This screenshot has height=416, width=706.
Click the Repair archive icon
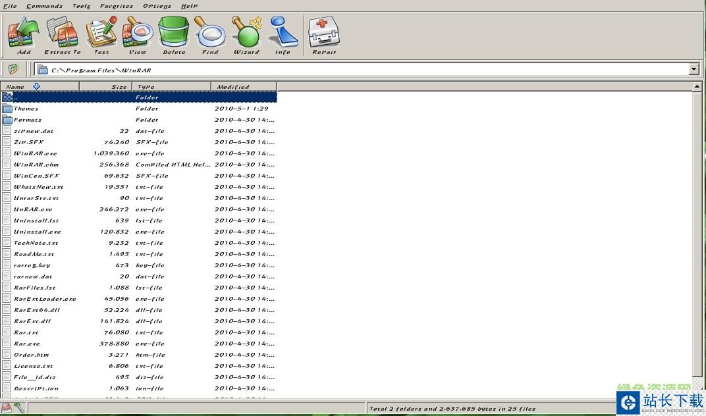click(324, 34)
